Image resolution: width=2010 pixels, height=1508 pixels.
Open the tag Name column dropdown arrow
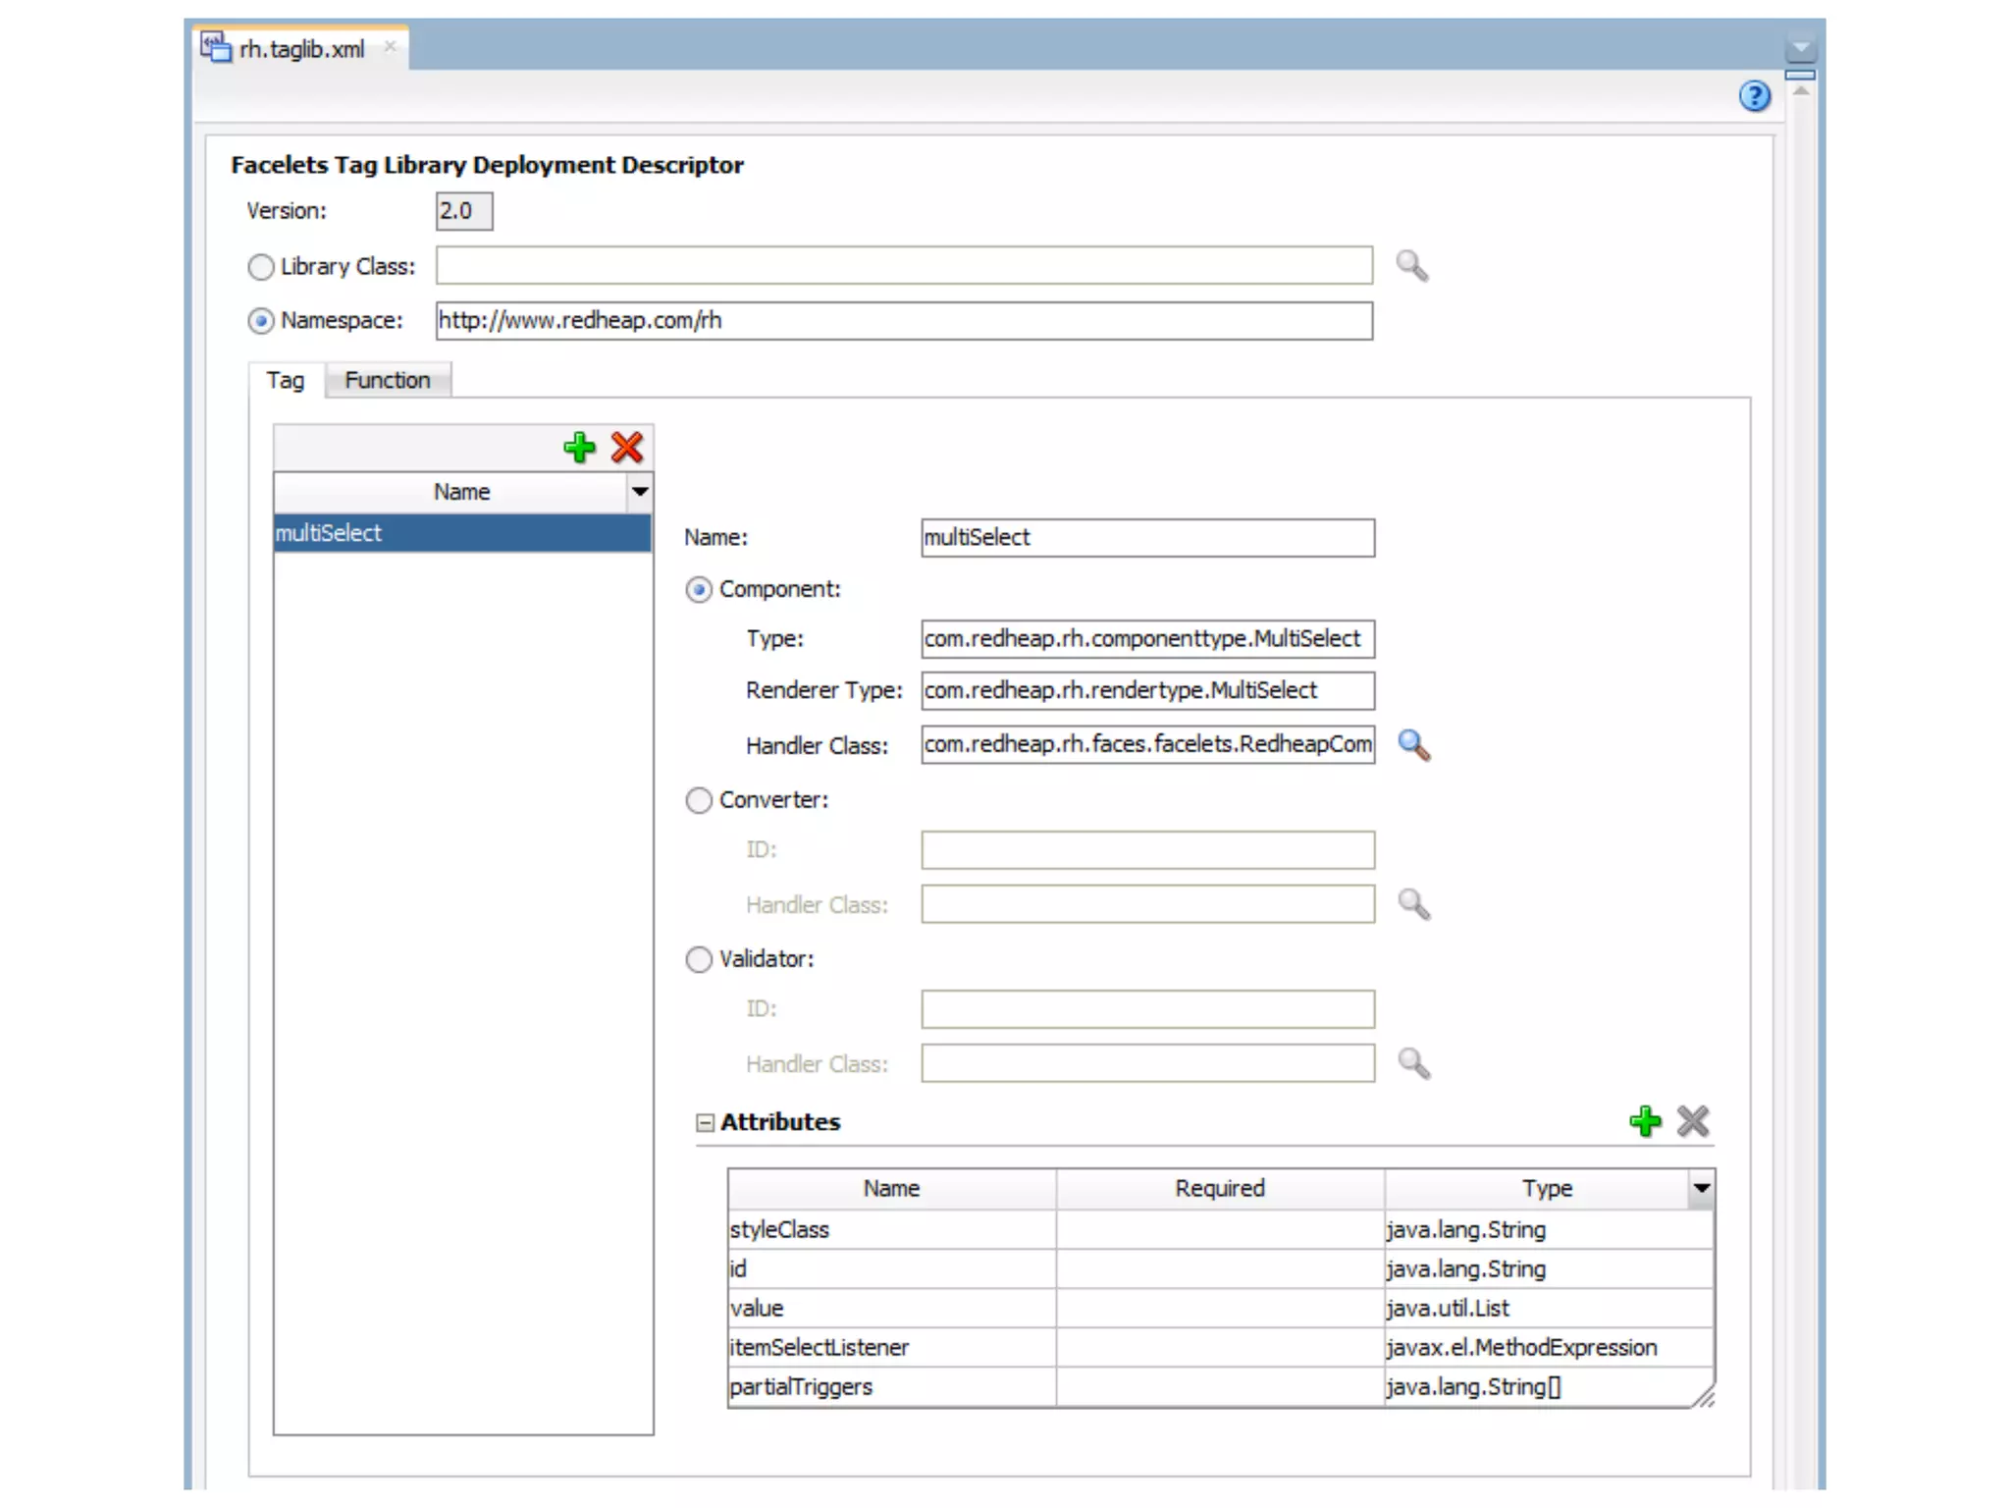640,491
